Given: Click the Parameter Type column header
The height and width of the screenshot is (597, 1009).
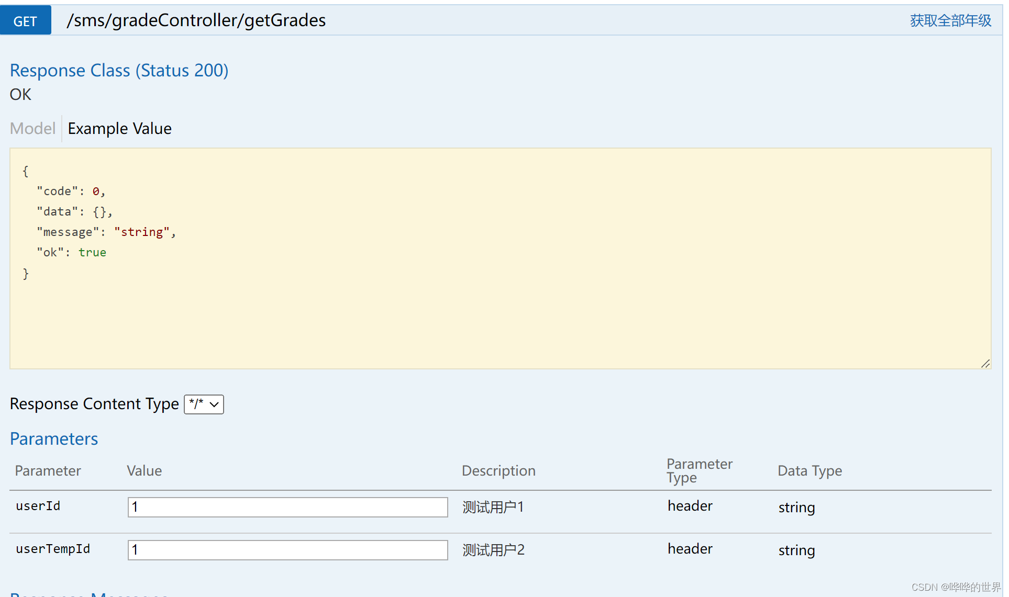Looking at the screenshot, I should (x=698, y=471).
